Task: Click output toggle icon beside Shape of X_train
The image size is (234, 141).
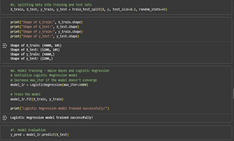Action: [4, 46]
